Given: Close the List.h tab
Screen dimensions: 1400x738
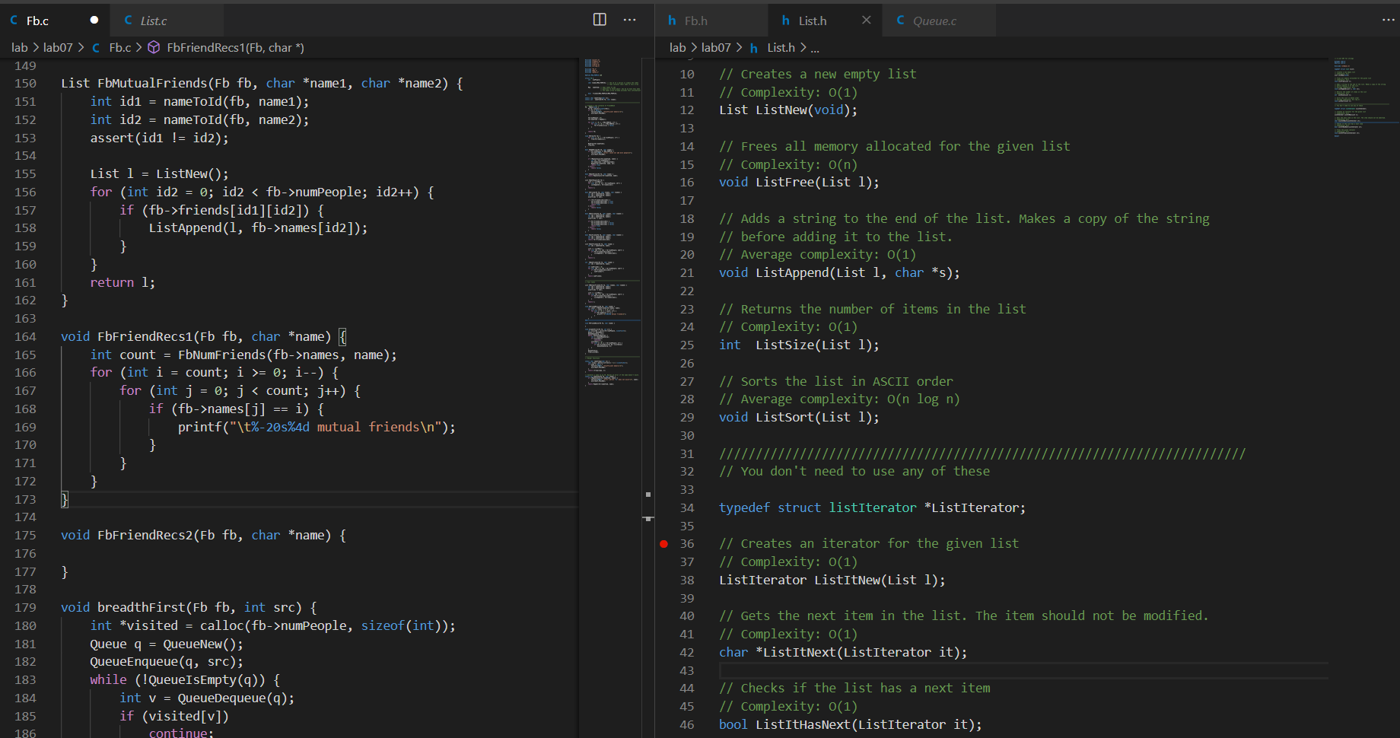Looking at the screenshot, I should (x=866, y=21).
